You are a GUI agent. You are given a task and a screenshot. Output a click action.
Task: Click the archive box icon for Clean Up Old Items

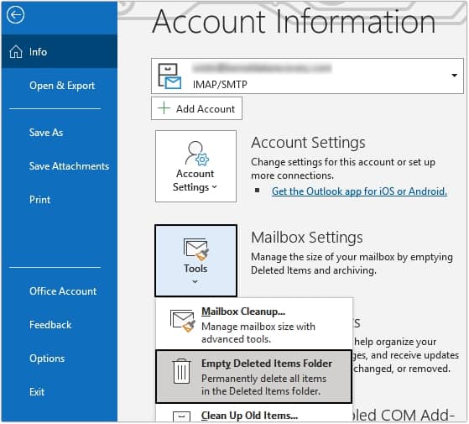[181, 416]
